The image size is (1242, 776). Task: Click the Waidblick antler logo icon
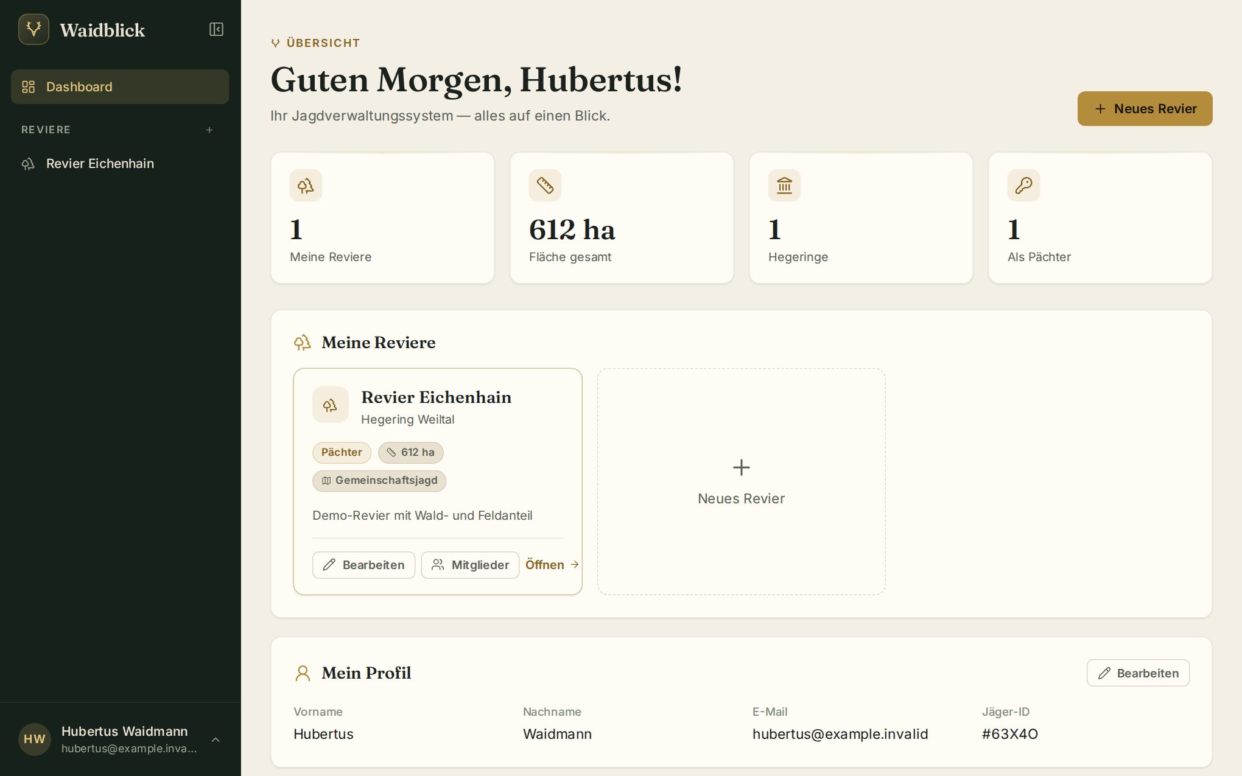tap(33, 29)
